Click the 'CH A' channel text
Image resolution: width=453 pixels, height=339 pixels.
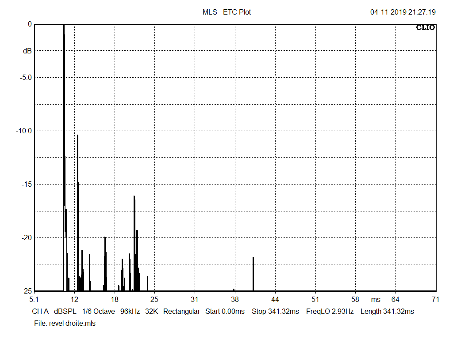(x=40, y=311)
